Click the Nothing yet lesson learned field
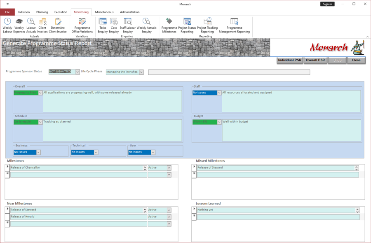 (278, 210)
